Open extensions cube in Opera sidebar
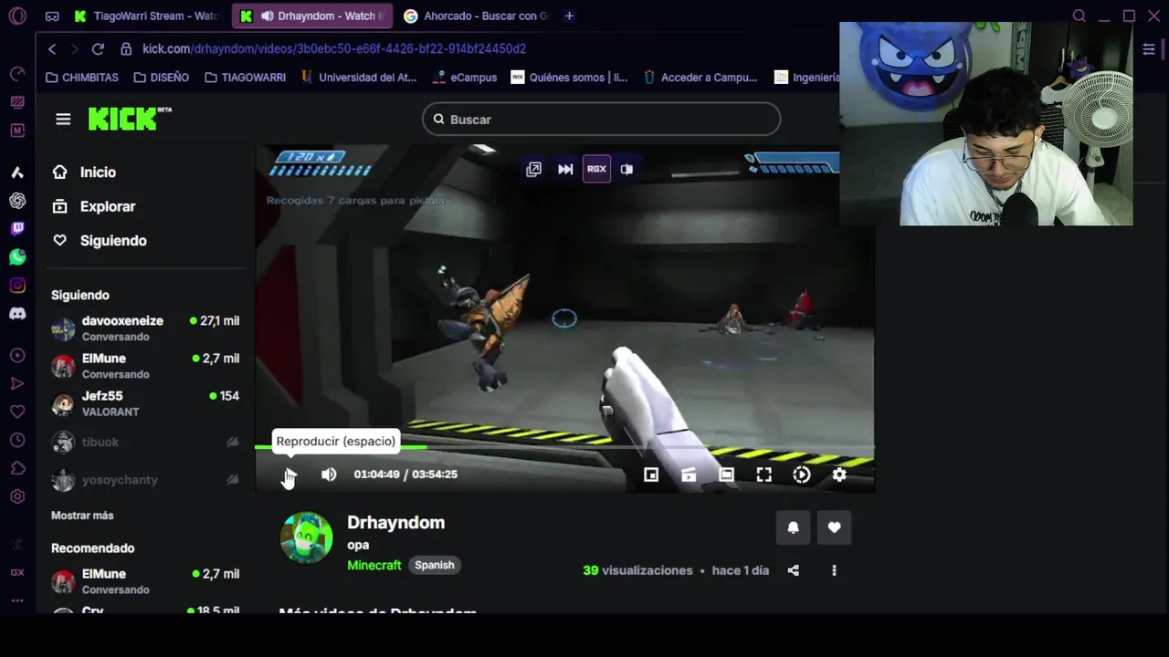 (17, 468)
